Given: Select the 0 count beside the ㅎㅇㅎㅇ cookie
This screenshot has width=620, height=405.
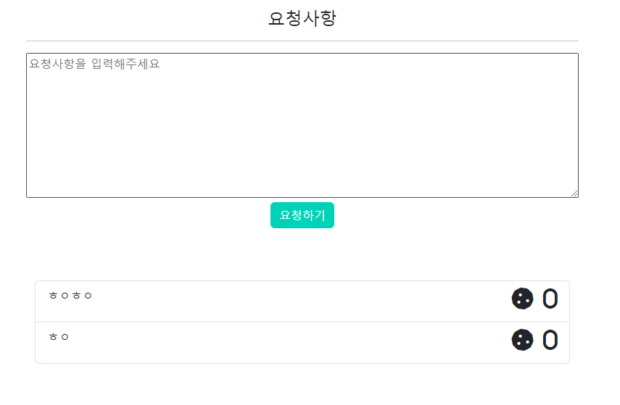Looking at the screenshot, I should pos(550,298).
